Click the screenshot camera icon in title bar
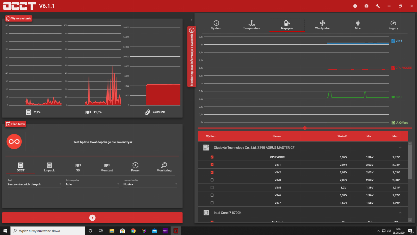 tap(366, 6)
